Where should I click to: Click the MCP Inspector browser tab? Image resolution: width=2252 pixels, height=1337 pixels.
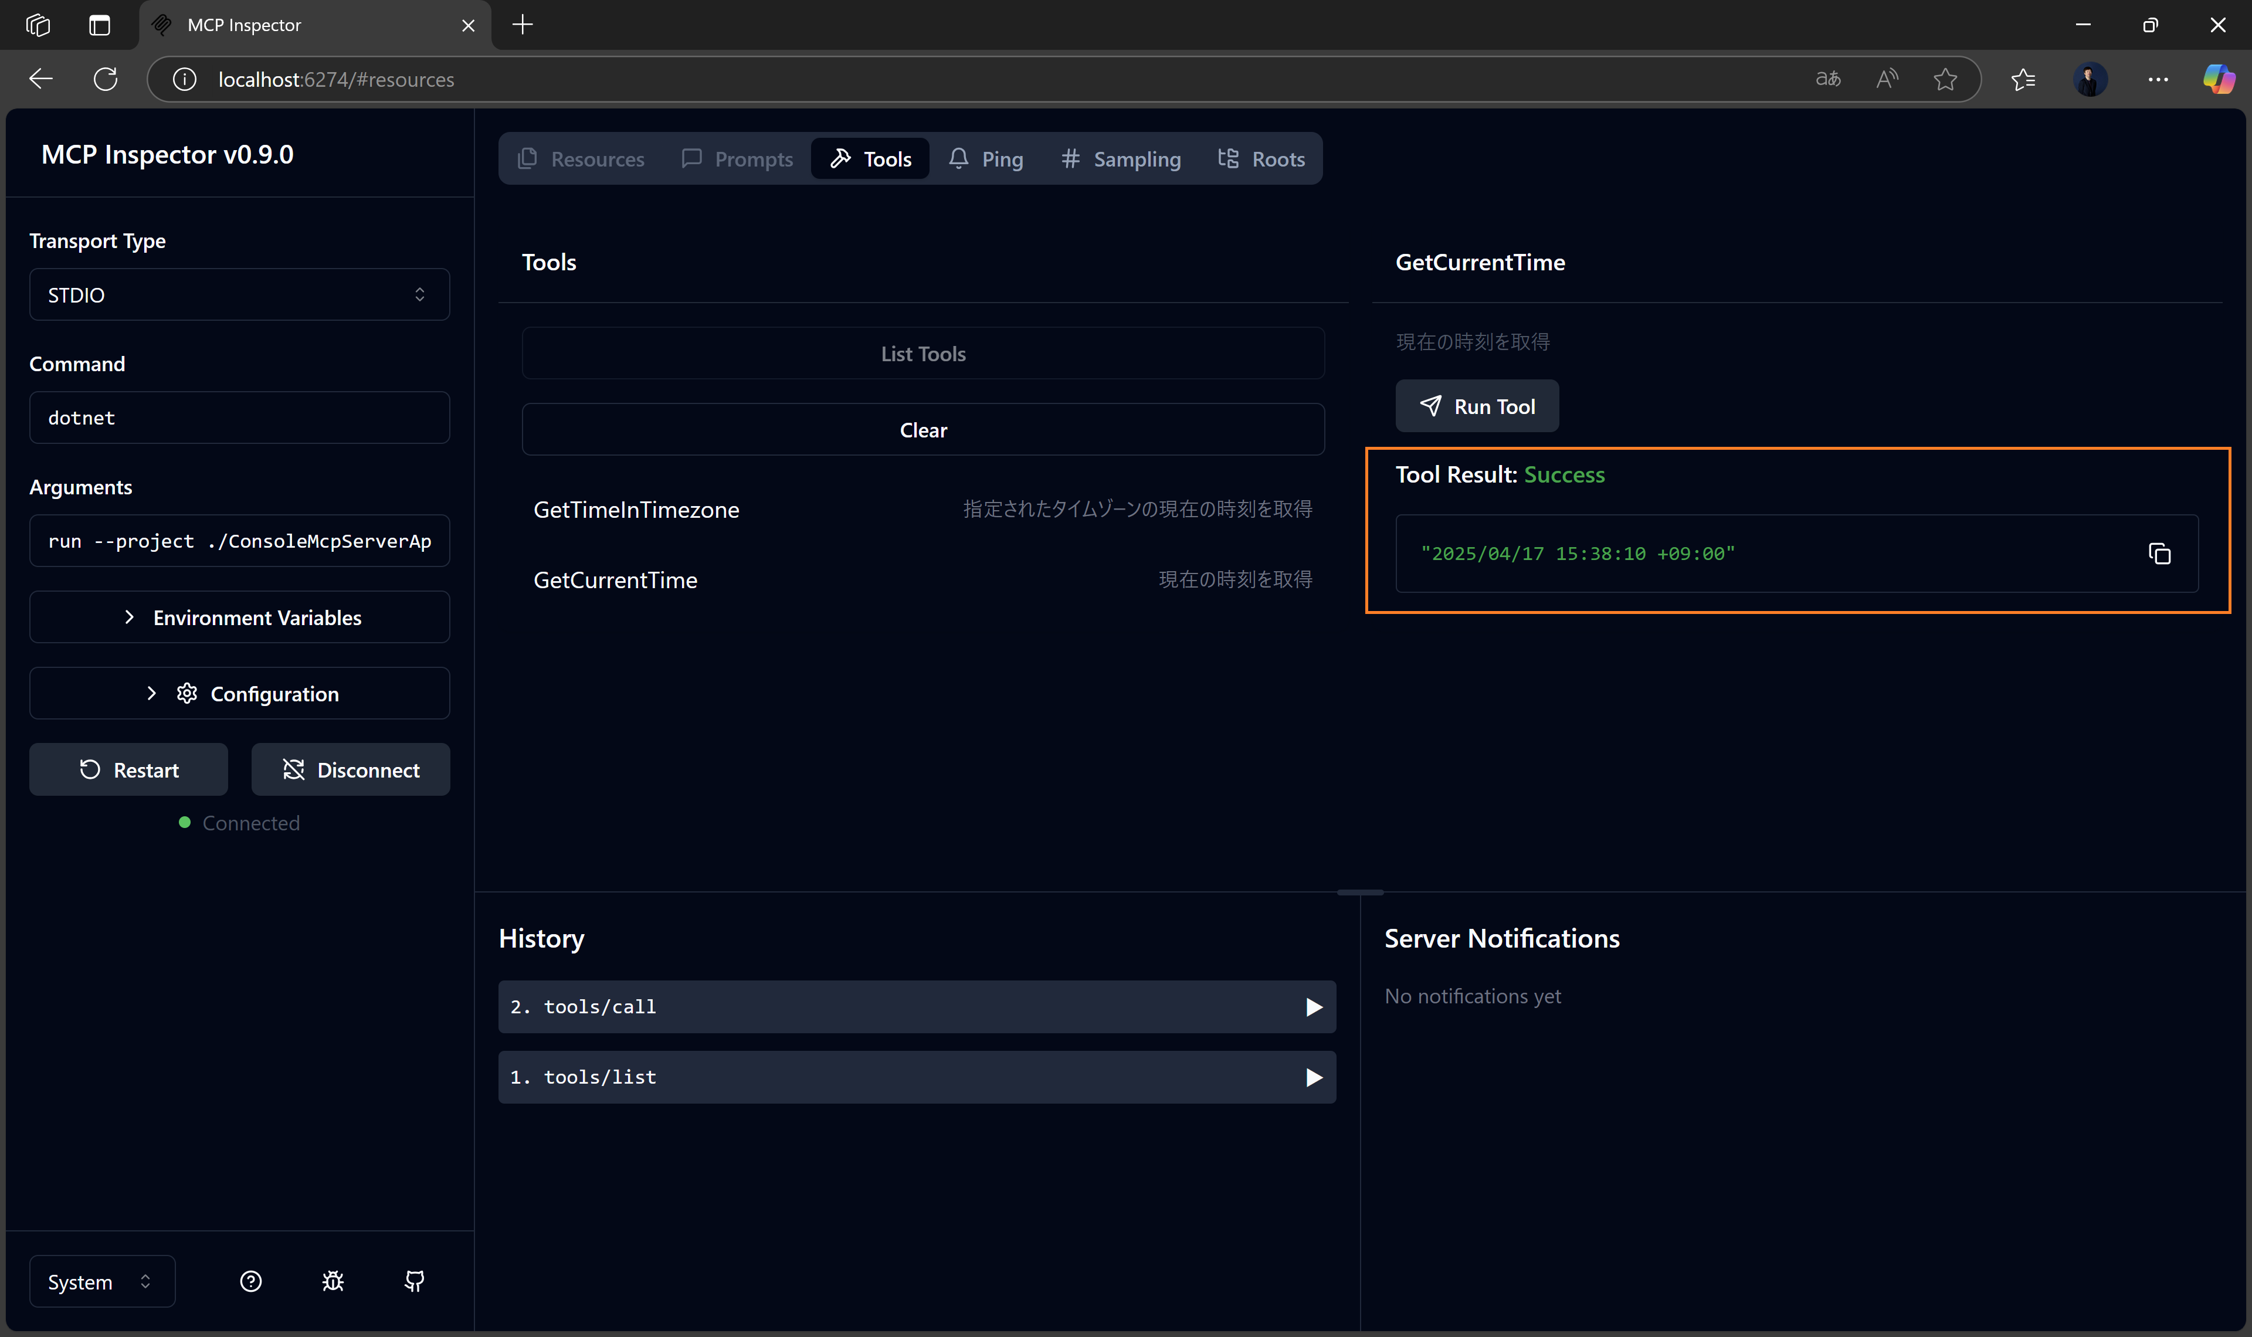tap(316, 25)
